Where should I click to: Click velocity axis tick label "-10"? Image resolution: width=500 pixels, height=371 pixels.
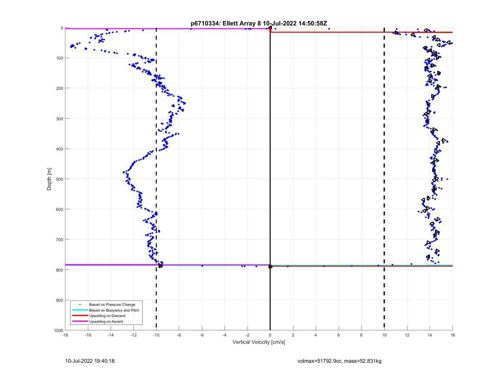[156, 335]
